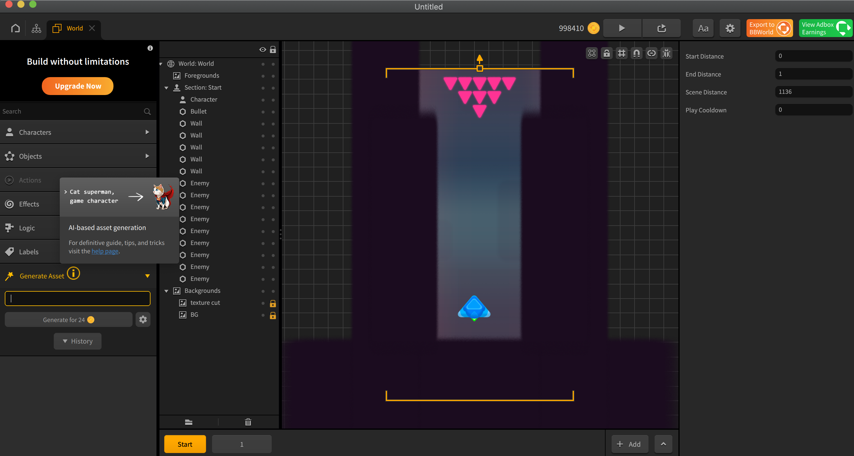The height and width of the screenshot is (456, 854).
Task: Expand the History dropdown
Action: (78, 341)
